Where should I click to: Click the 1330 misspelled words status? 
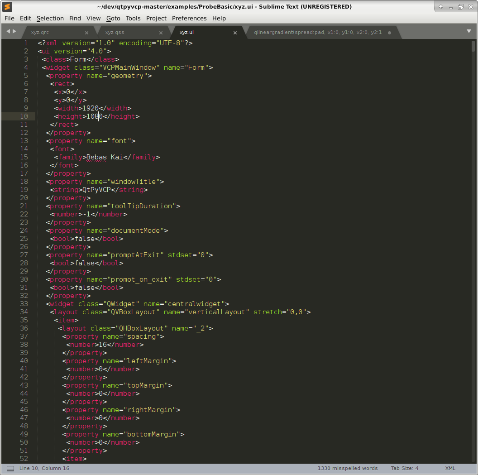[x=348, y=468]
